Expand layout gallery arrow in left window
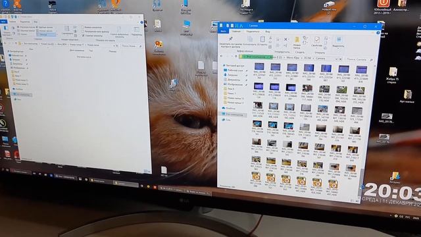 pos(57,35)
